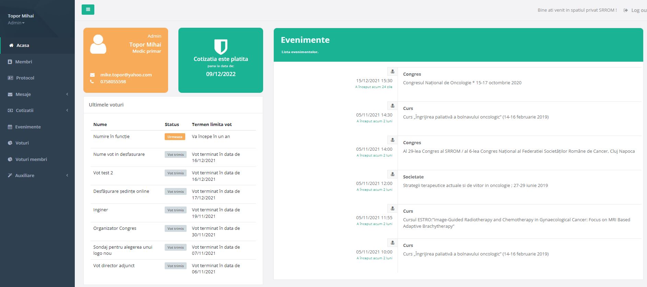
Task: Expand the Cotizatii submenu chevron
Action: click(67, 110)
